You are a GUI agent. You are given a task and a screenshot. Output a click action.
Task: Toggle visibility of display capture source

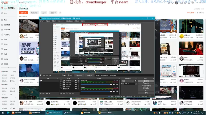pyautogui.click(x=76, y=89)
